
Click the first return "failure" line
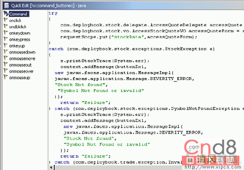click(x=86, y=102)
